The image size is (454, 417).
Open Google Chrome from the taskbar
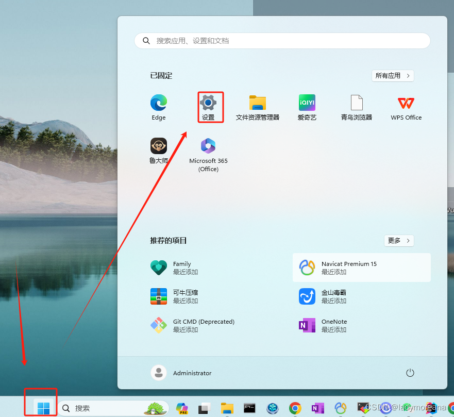(x=295, y=408)
